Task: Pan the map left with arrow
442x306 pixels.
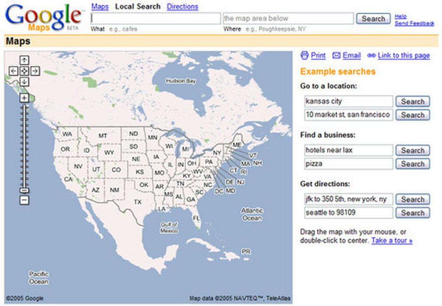Action: 13,71
